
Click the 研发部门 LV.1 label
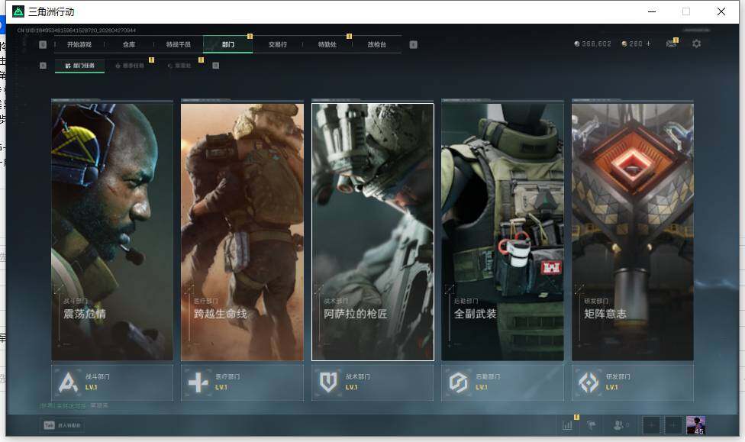[x=612, y=387]
